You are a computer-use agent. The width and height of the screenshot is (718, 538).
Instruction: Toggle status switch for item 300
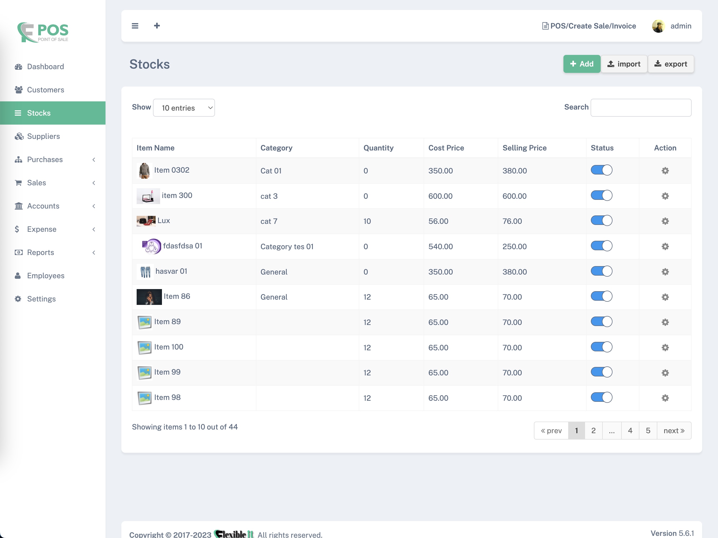[x=601, y=195]
